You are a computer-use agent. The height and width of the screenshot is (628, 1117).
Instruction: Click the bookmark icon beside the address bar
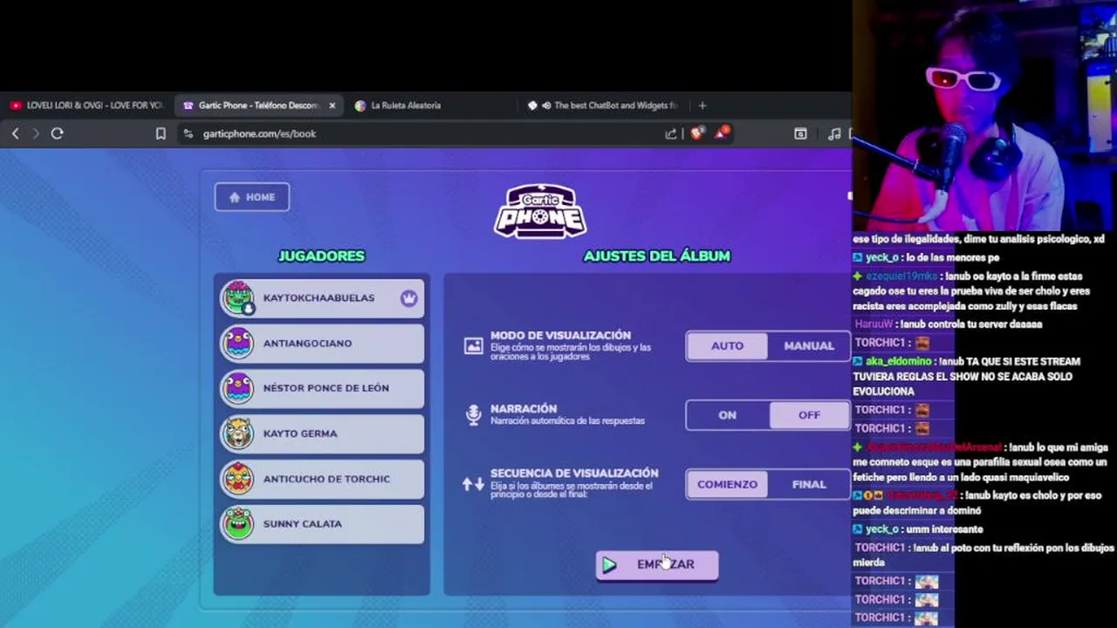click(x=161, y=133)
